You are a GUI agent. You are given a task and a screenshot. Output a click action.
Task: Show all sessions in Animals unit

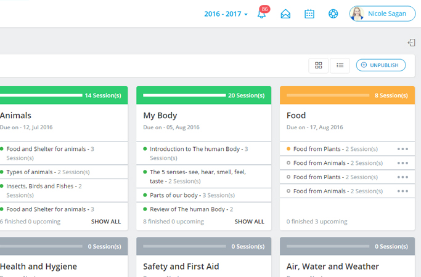pyautogui.click(x=106, y=222)
